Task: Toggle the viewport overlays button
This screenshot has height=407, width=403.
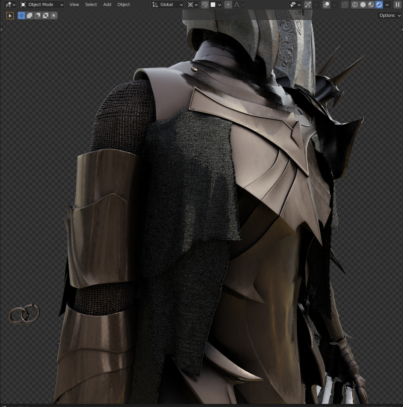Action: pos(326,5)
